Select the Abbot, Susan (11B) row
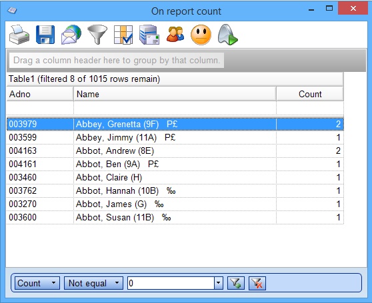This screenshot has width=372, height=303. [175, 218]
